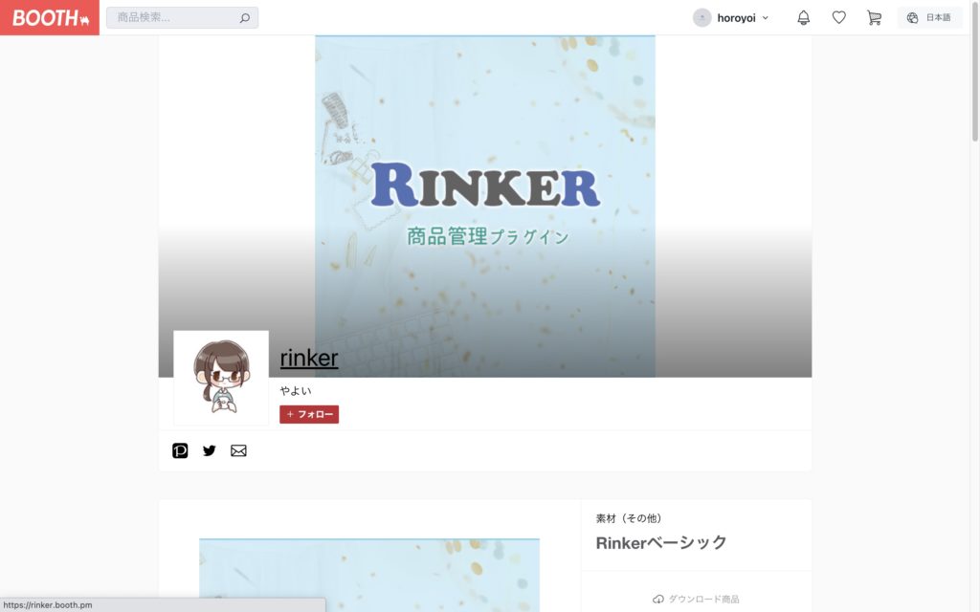This screenshot has width=980, height=612.
Task: Open the shop's pixiv profile icon
Action: (180, 450)
